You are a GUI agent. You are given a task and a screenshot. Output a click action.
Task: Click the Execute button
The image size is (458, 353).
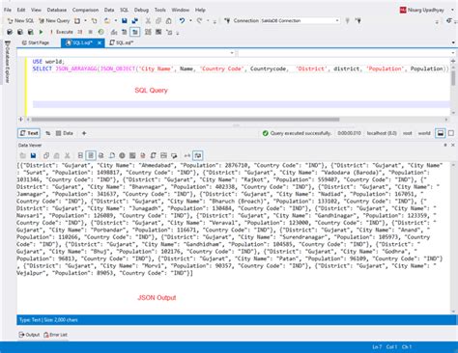62,32
